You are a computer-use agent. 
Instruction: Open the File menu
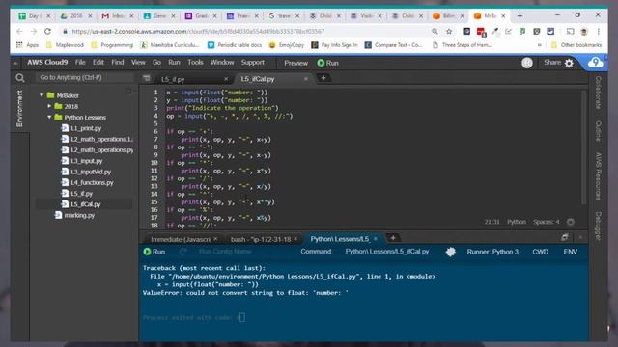click(80, 62)
